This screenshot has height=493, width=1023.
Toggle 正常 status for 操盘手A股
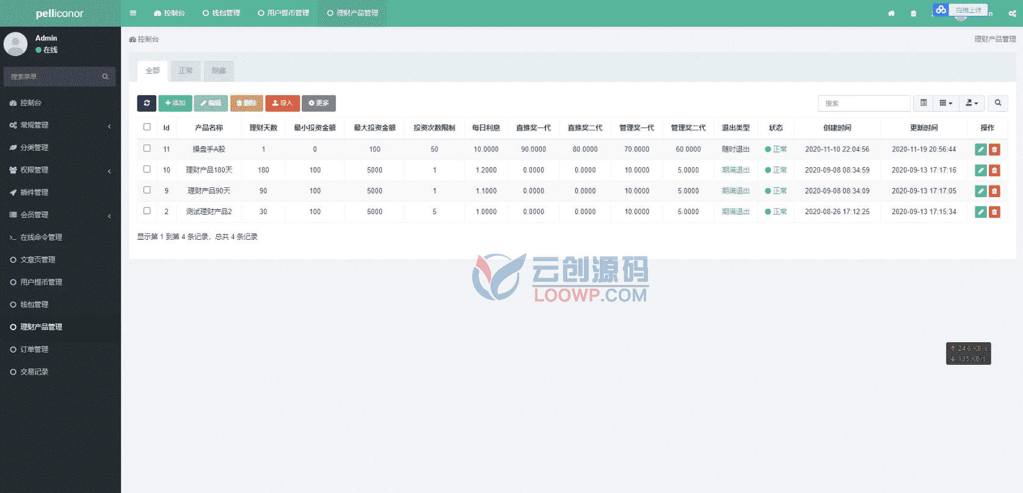pos(776,149)
